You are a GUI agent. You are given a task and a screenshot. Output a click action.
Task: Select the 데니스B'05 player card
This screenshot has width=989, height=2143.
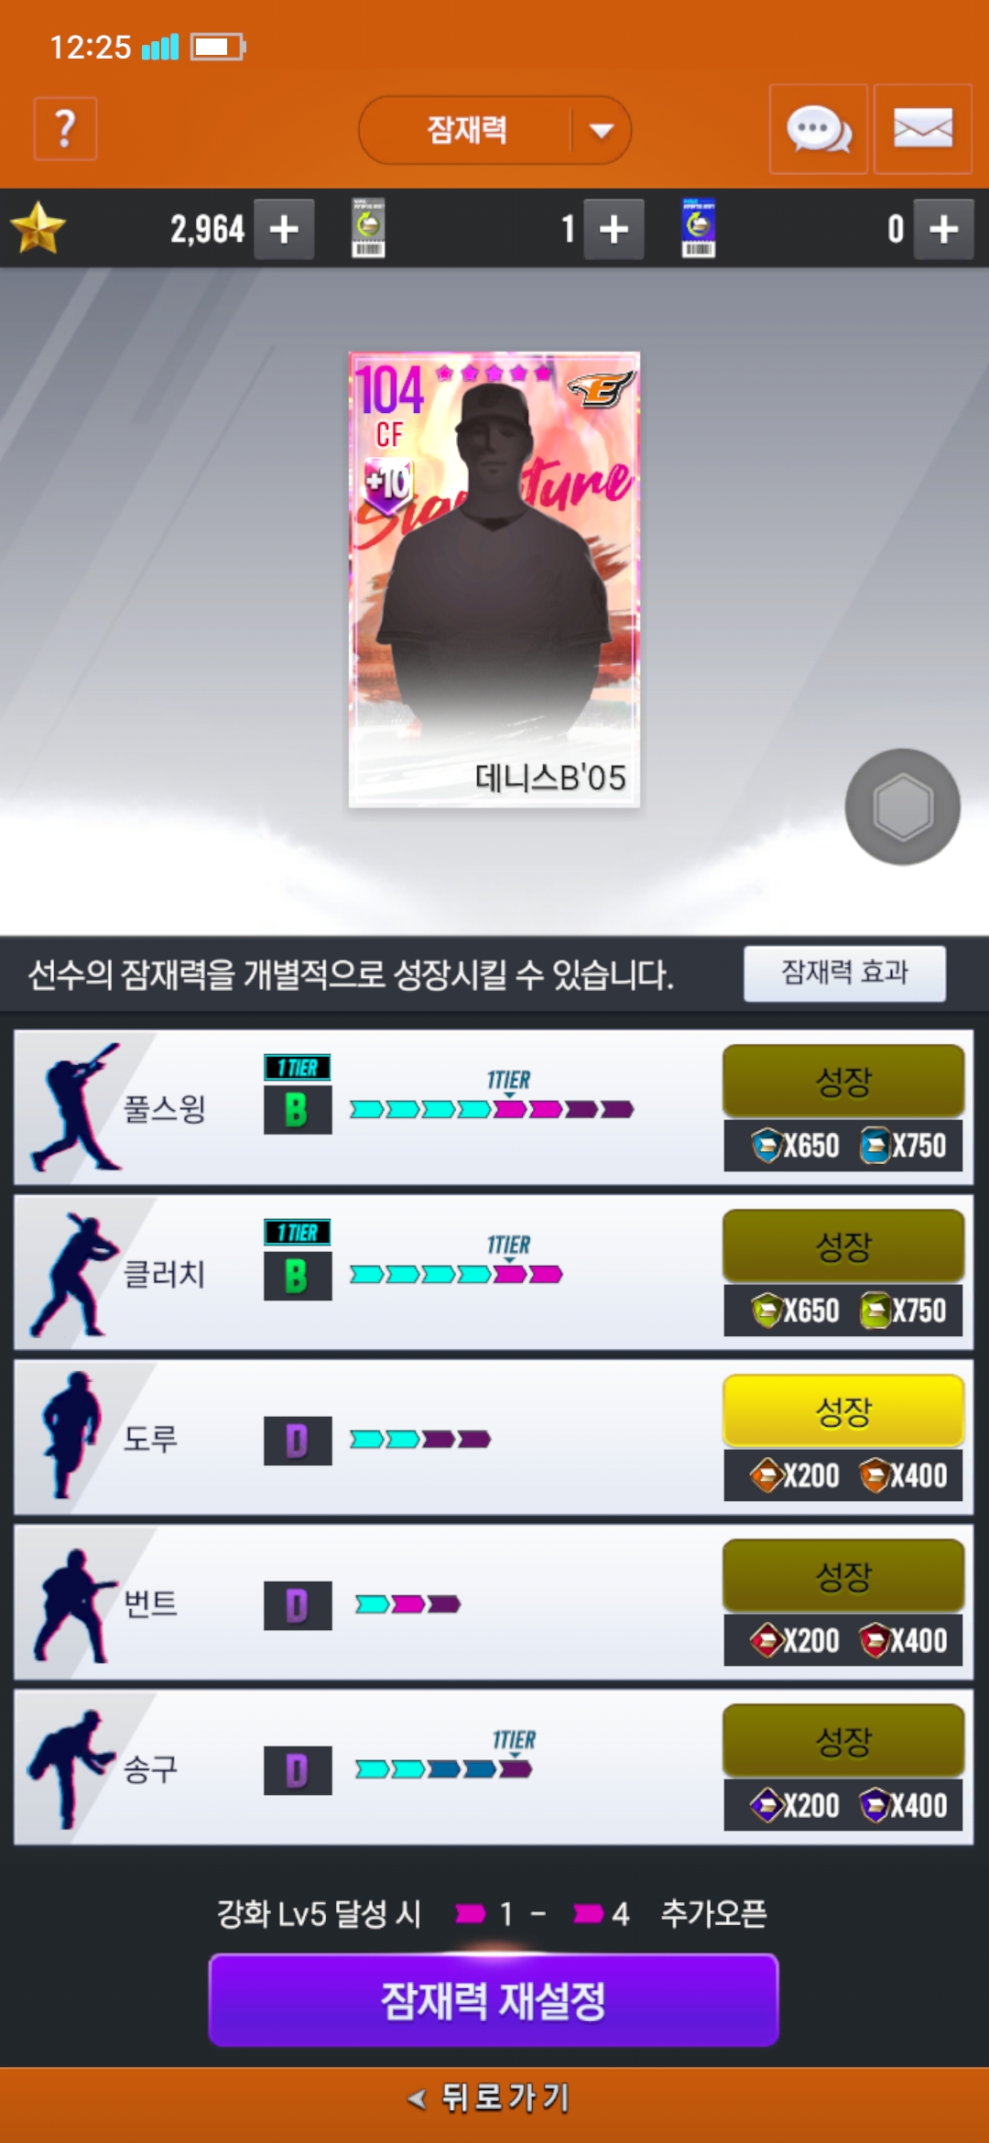494,580
